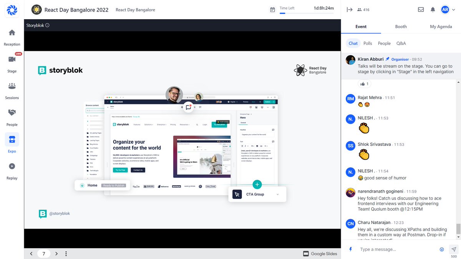Like Kiran Abburi's pinned message
The width and height of the screenshot is (461, 259).
click(x=365, y=84)
